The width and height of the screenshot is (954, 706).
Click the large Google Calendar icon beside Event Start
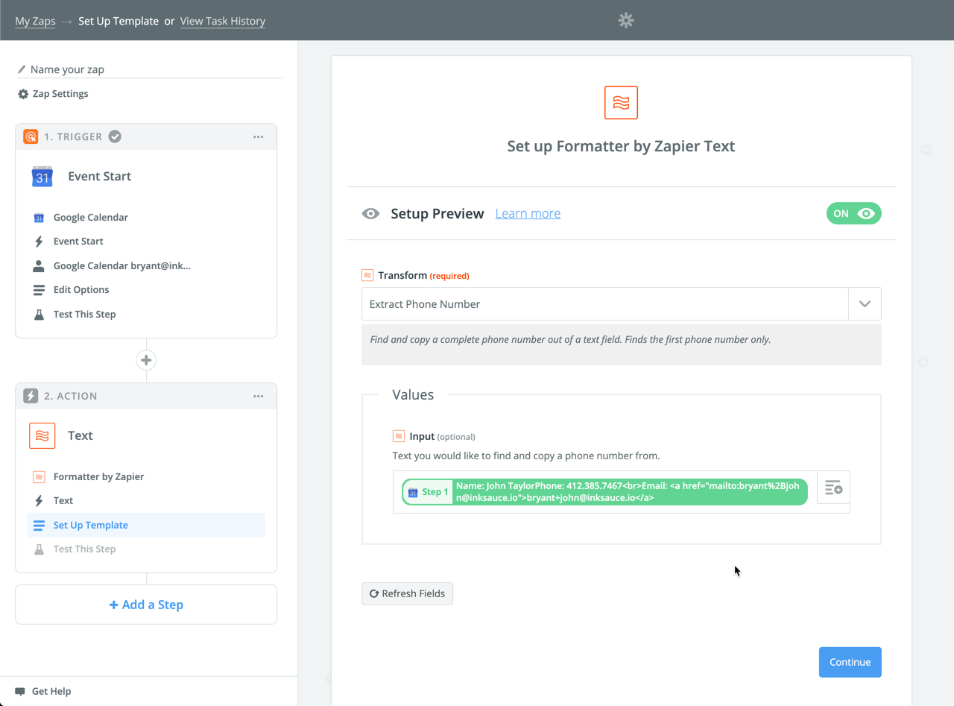42,177
